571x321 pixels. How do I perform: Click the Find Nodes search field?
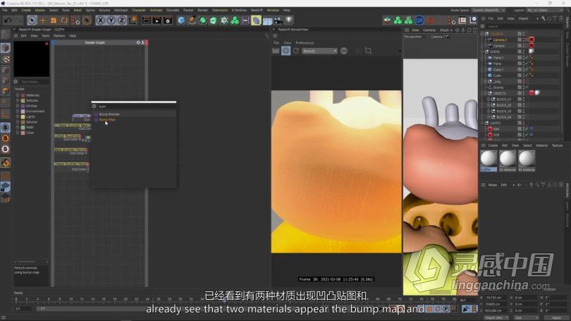[x=35, y=82]
